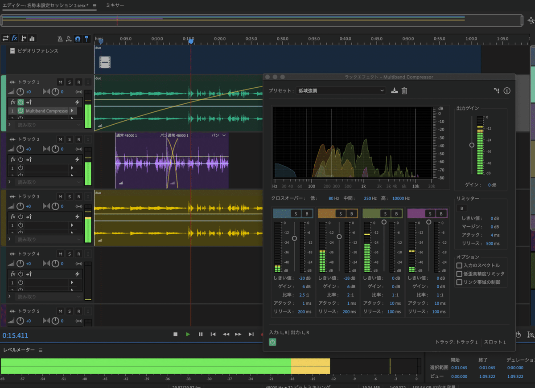The image size is (535, 388).
Task: Open the プリセット dropdown showing 低域強調
Action: coord(341,91)
